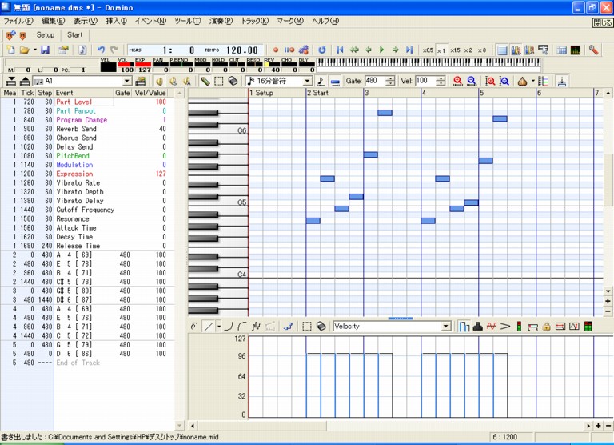The width and height of the screenshot is (614, 445).
Task: Open the 挿入(I) menu
Action: point(116,21)
